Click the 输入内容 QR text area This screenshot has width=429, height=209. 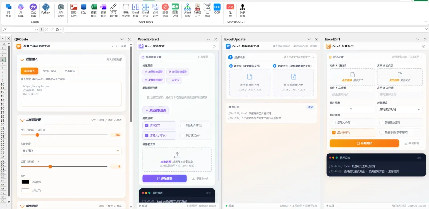point(71,94)
